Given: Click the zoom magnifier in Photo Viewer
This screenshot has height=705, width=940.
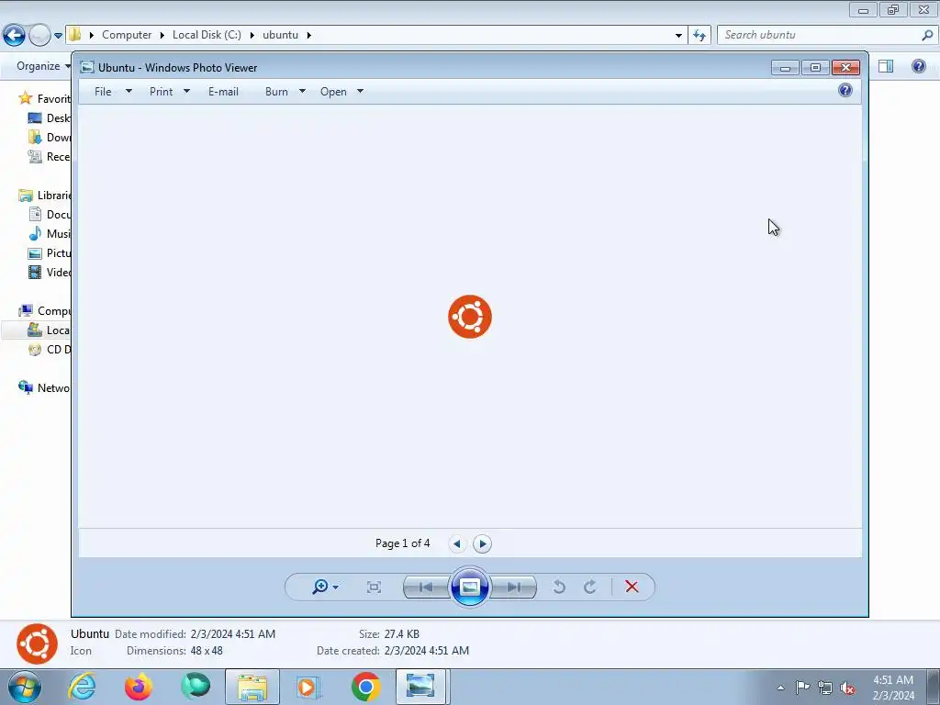Looking at the screenshot, I should coord(320,587).
